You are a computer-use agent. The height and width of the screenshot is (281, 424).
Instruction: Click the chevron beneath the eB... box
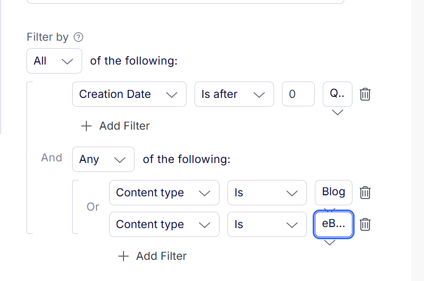click(x=330, y=243)
